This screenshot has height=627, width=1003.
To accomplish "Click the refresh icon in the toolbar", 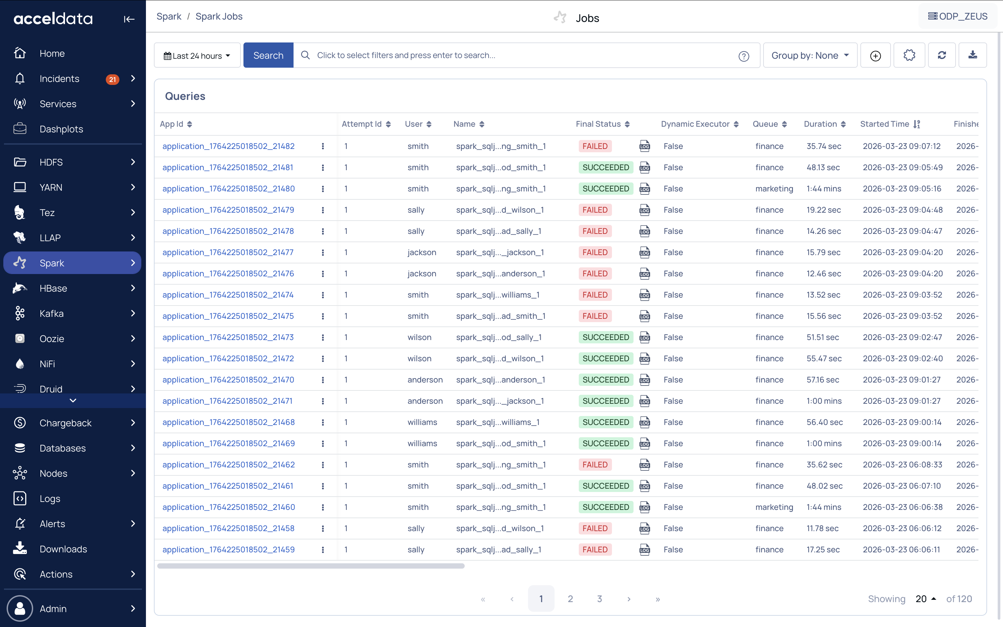I will point(941,55).
